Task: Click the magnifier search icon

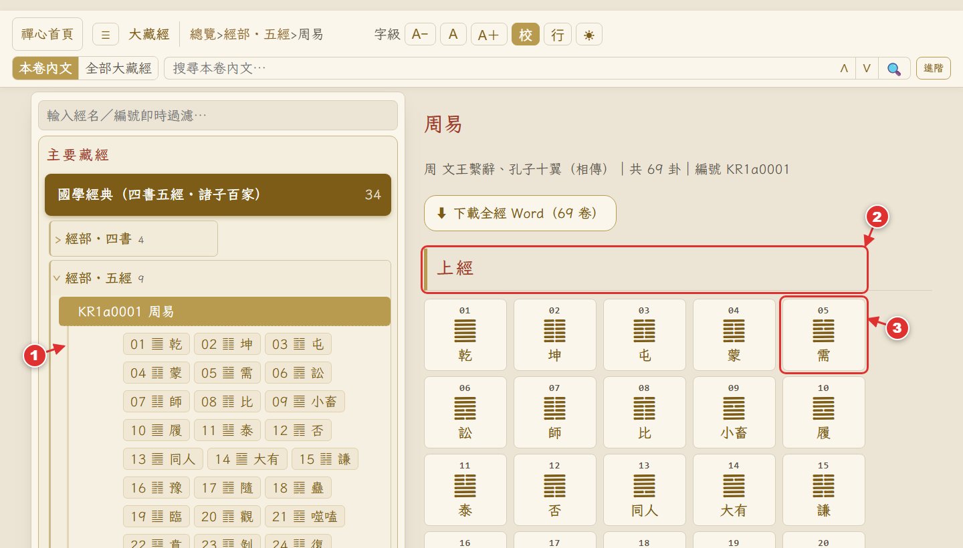Action: pyautogui.click(x=894, y=68)
